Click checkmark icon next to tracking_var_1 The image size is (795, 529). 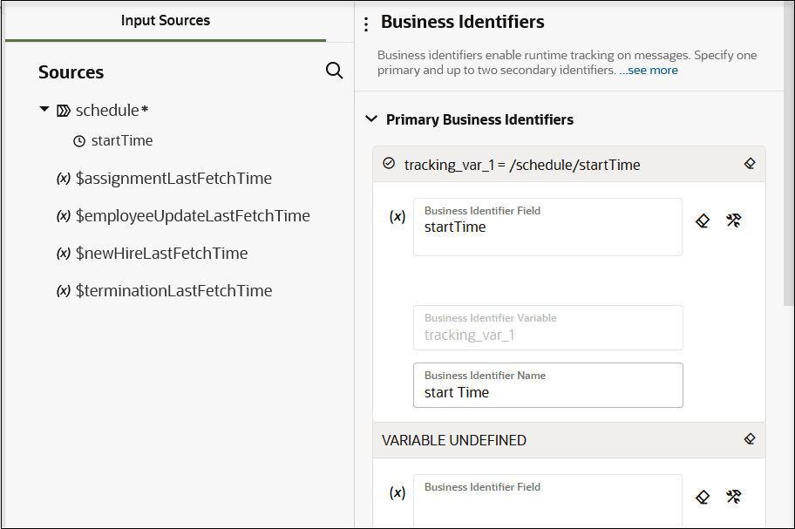point(389,163)
